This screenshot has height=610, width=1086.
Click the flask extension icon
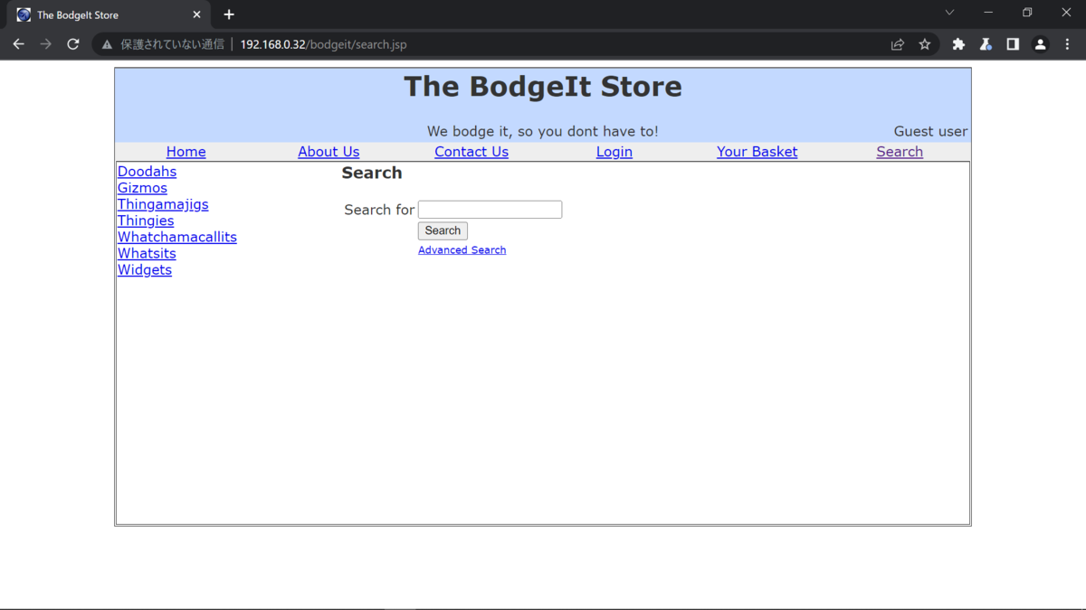click(986, 44)
